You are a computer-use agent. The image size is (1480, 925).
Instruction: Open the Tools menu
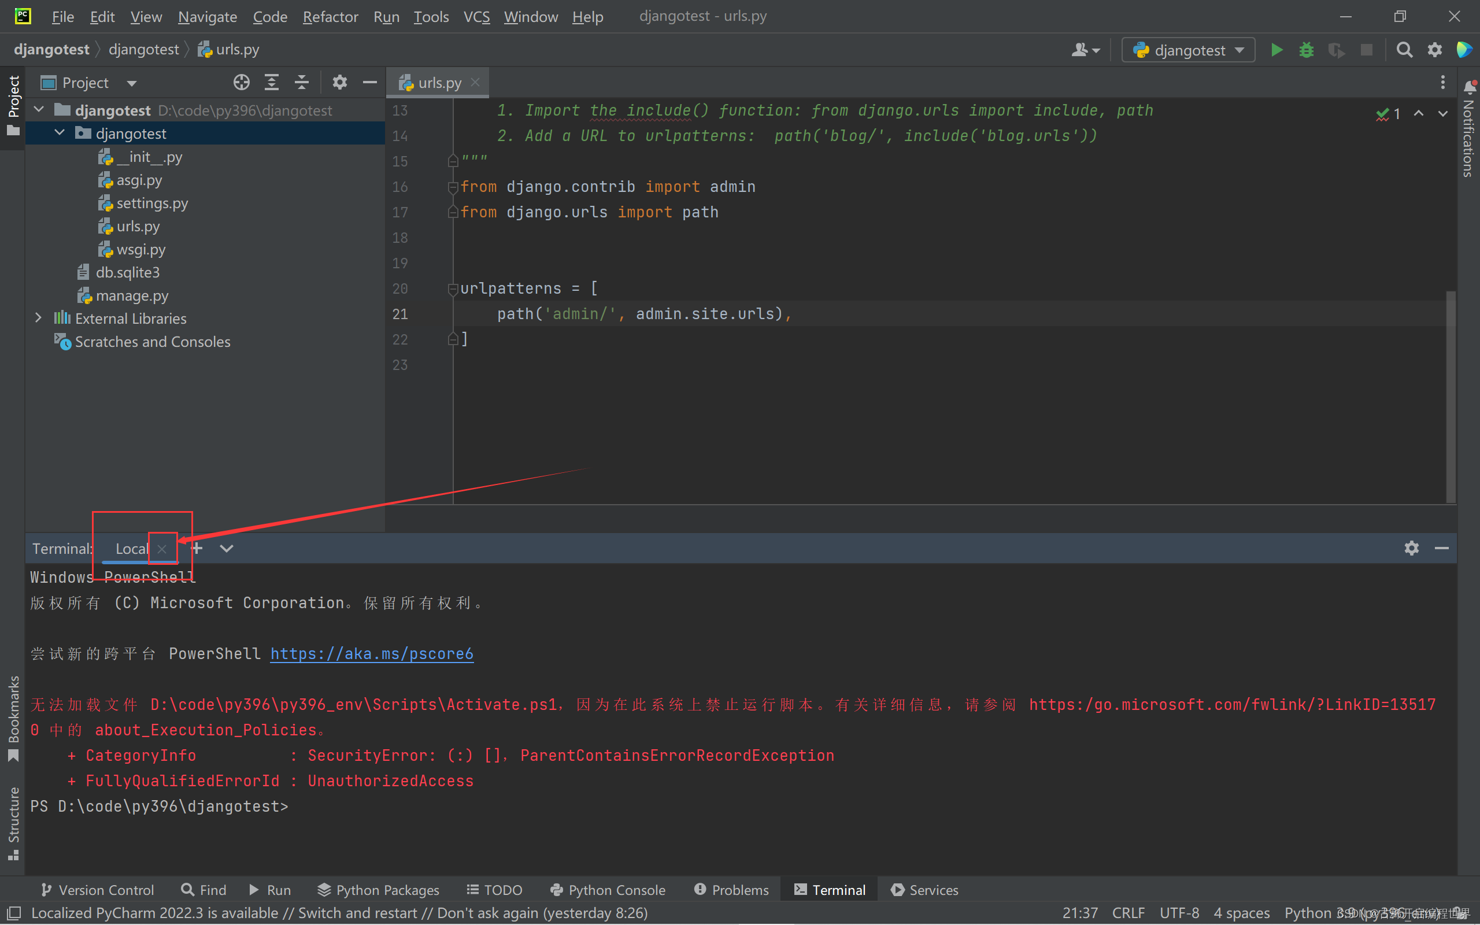point(431,17)
